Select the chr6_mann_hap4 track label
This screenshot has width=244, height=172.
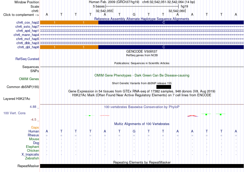(x=26, y=35)
